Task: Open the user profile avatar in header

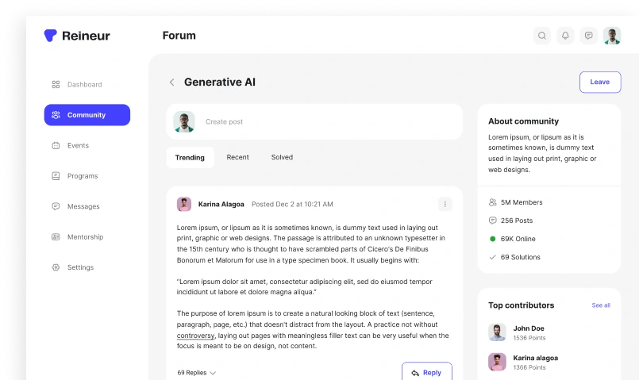Action: click(x=612, y=36)
